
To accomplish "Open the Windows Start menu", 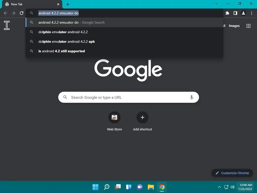I will (x=96, y=187).
